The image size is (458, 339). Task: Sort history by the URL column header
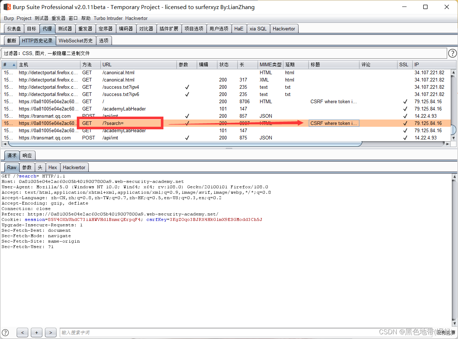coord(138,64)
